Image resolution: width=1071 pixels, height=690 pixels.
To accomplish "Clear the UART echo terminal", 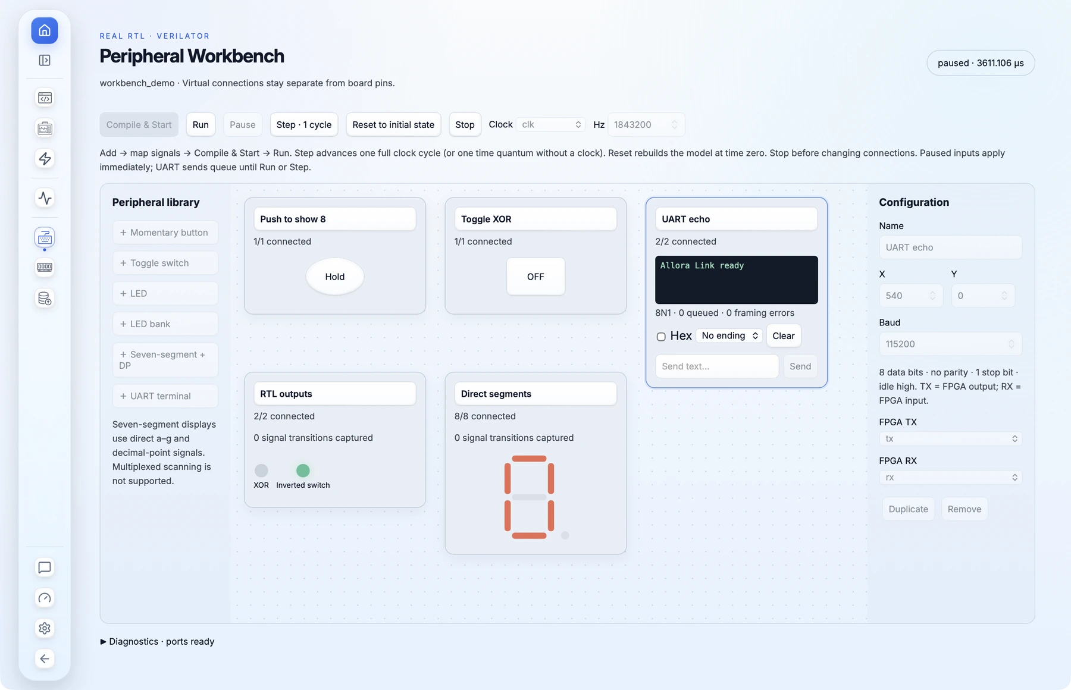I will tap(784, 335).
